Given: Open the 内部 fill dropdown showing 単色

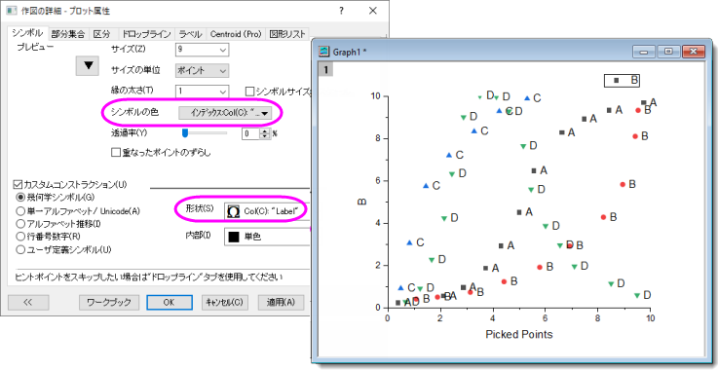Looking at the screenshot, I should [x=267, y=237].
